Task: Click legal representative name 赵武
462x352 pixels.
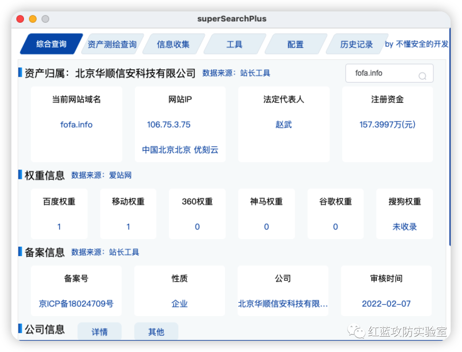Action: (284, 125)
